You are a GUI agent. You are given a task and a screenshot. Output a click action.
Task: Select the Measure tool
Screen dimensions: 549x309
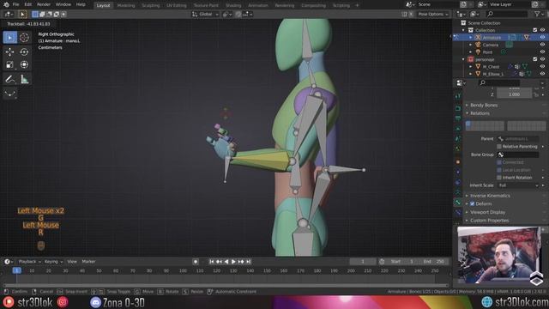pyautogui.click(x=24, y=79)
